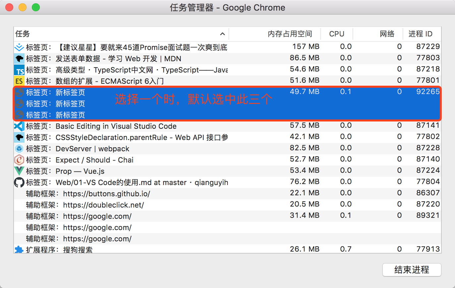Click the puzzle-piece icon of 搜狗搜索 extension
Image resolution: width=455 pixels, height=288 pixels.
click(x=19, y=249)
